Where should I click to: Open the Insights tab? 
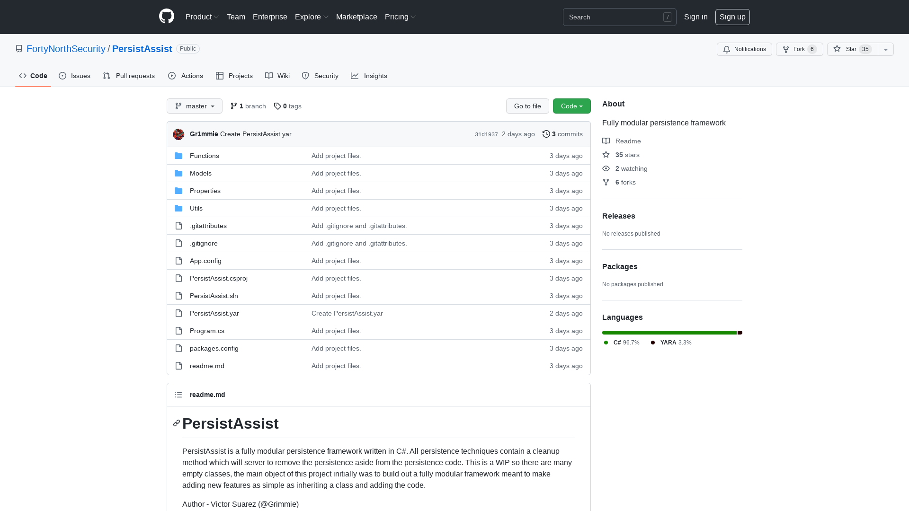(369, 76)
